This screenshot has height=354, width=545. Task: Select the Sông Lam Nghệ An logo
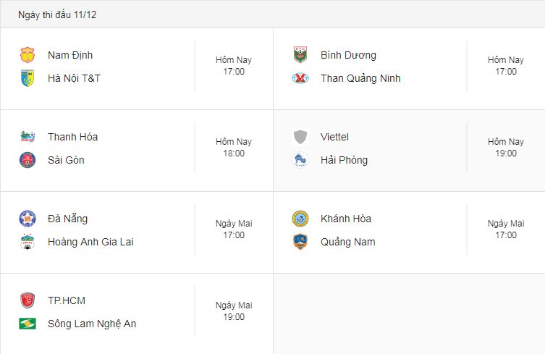pyautogui.click(x=28, y=324)
